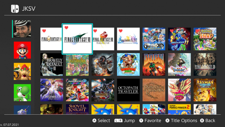Screen dimensions: 225x127
Task: Select the striped-hat man profile avatar
Action: point(22,29)
